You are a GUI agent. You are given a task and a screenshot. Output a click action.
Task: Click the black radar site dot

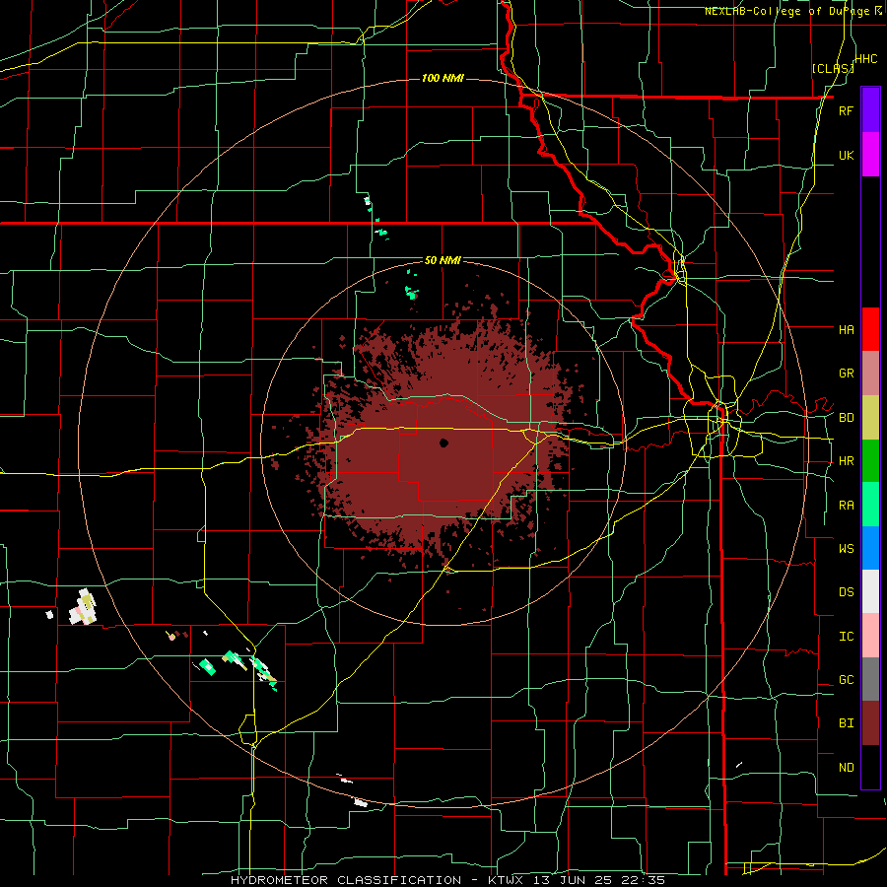pyautogui.click(x=444, y=443)
